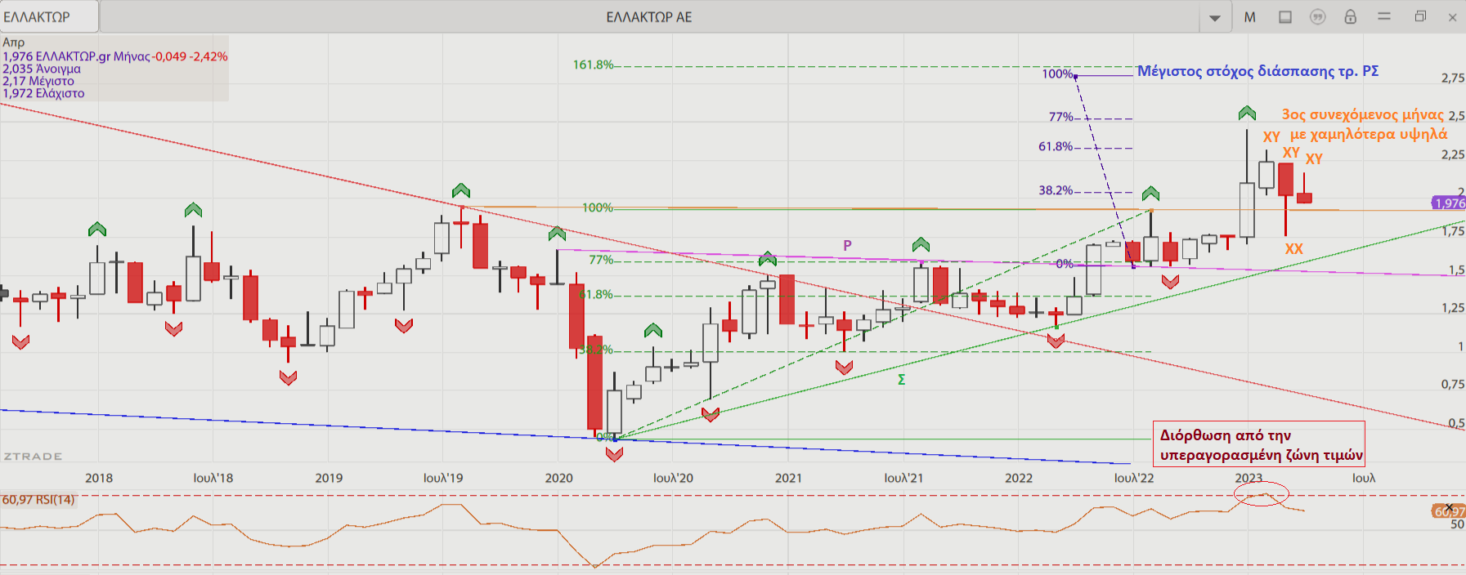The image size is (1466, 575).
Task: Click the purple 38.2% Fibonacci label
Action: pyautogui.click(x=1056, y=190)
